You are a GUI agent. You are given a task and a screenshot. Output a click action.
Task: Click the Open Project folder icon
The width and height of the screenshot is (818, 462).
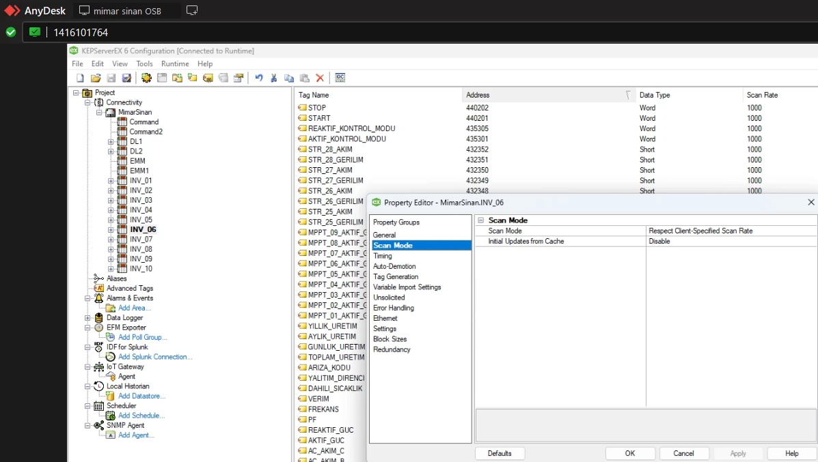(x=96, y=78)
